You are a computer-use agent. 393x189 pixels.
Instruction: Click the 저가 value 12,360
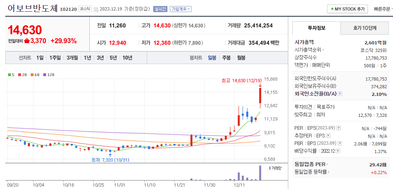point(162,43)
